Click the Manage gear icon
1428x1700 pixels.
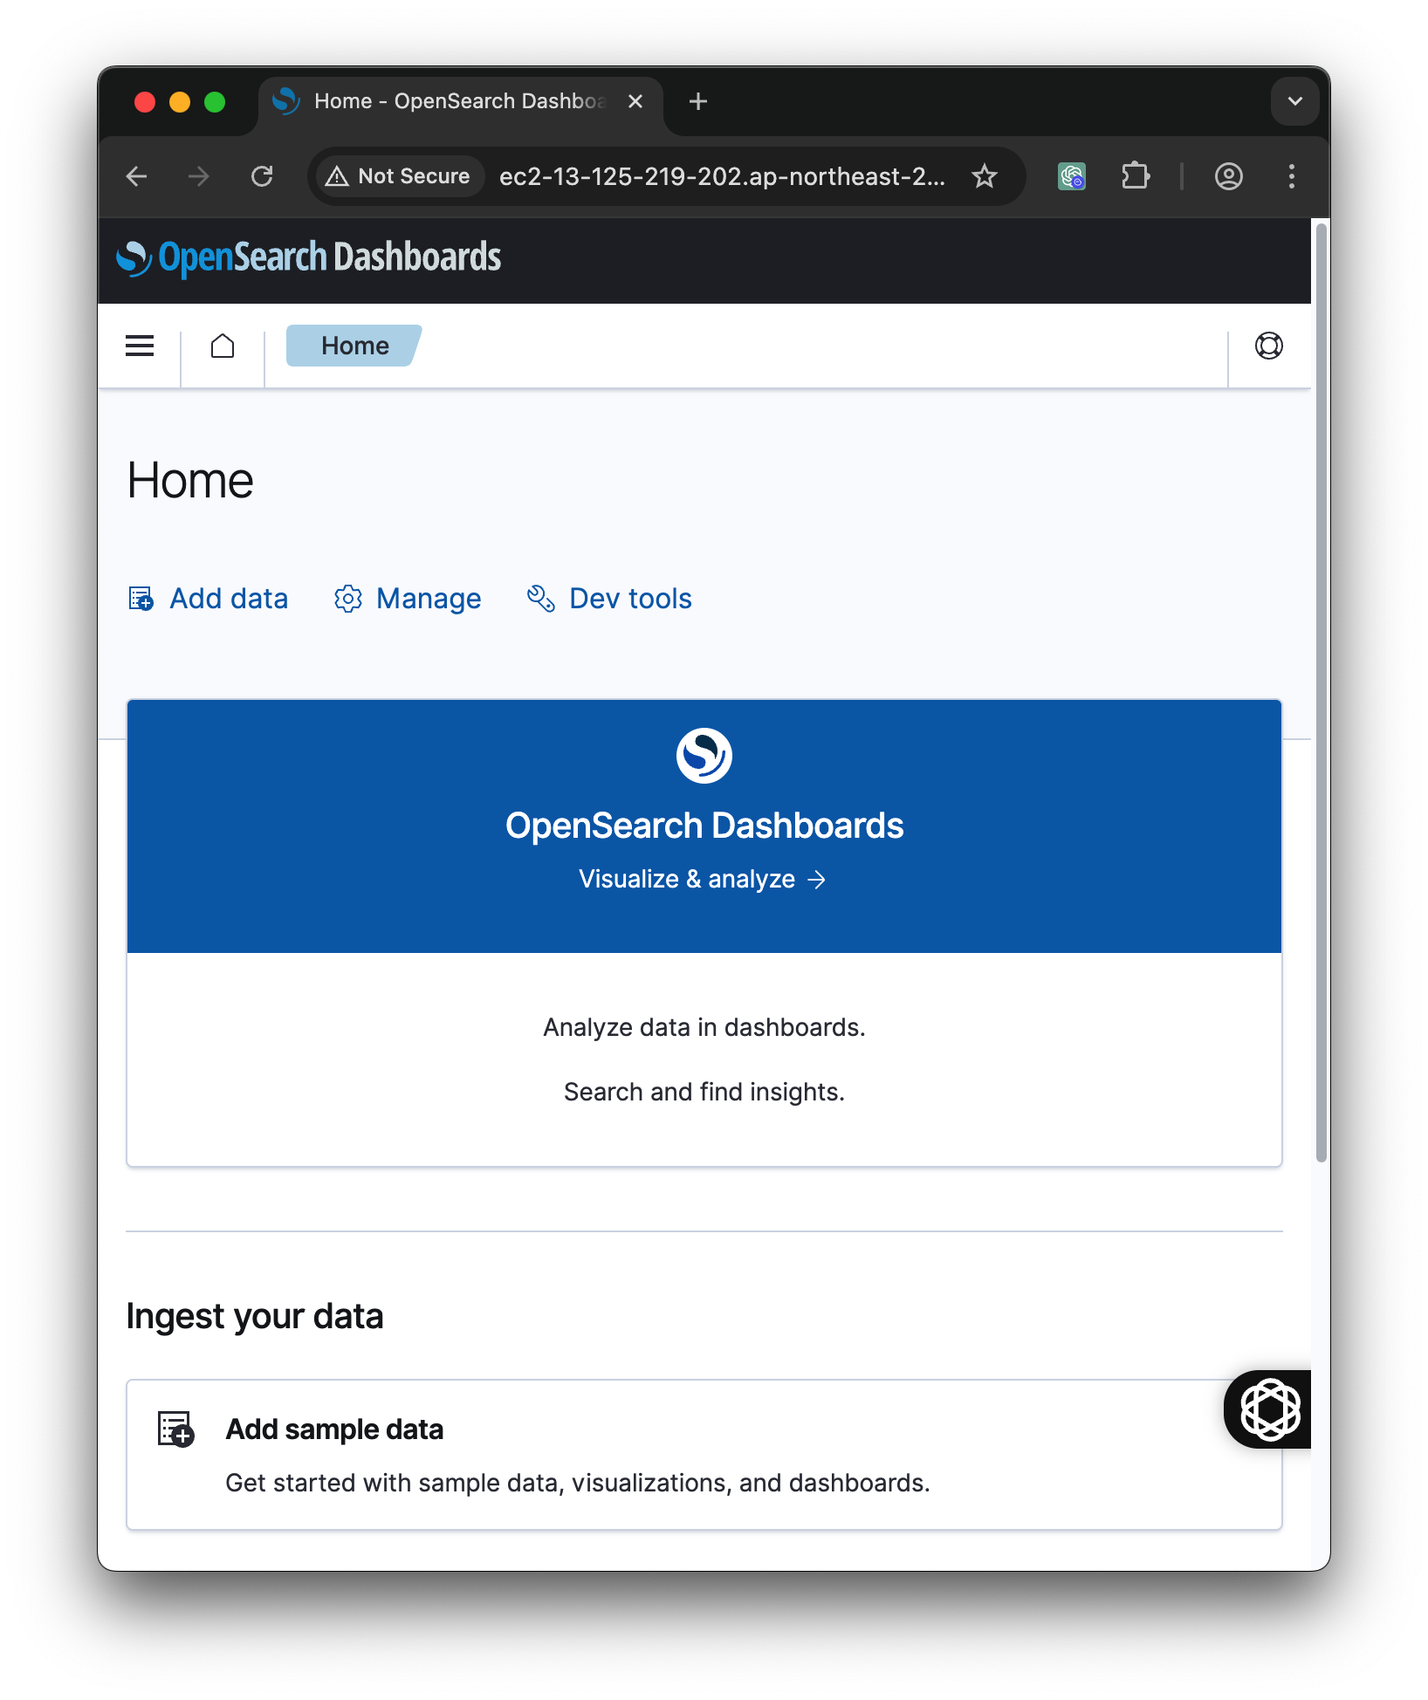(347, 599)
